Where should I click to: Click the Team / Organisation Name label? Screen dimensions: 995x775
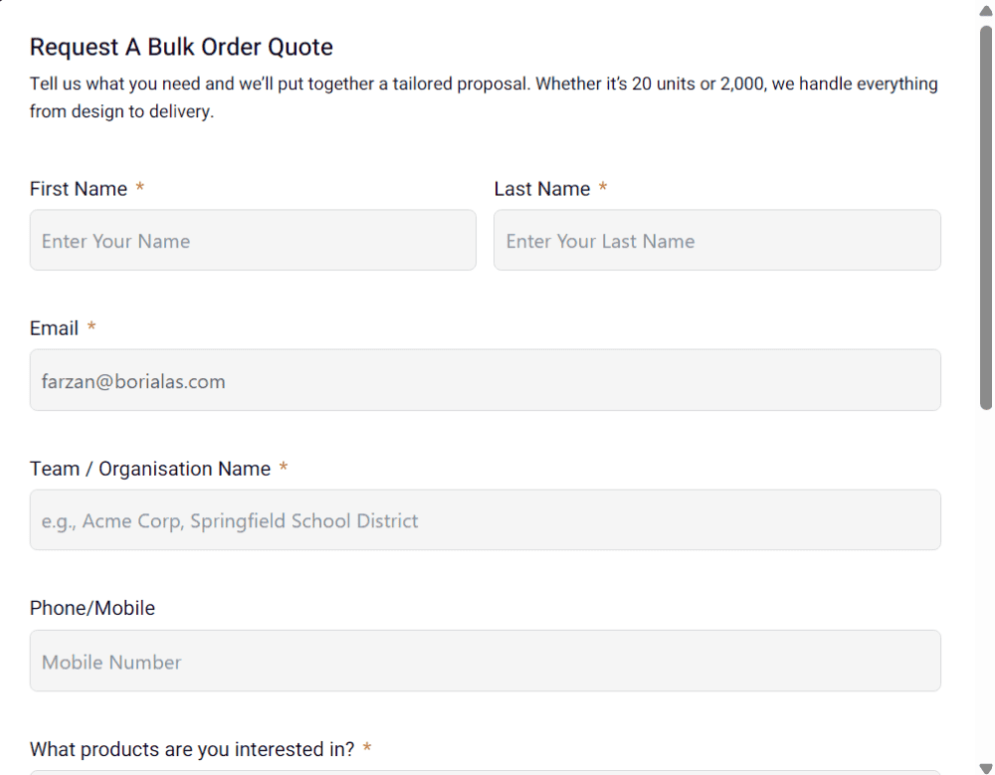[150, 469]
